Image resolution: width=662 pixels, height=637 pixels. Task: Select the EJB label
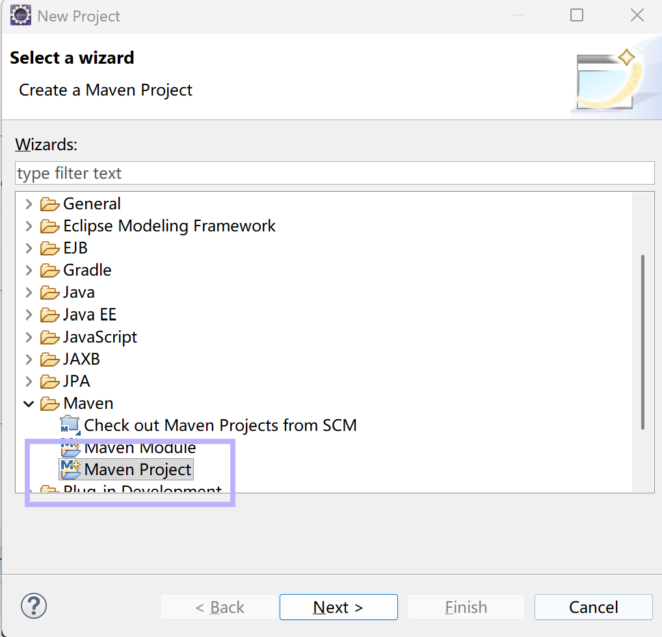(x=75, y=248)
